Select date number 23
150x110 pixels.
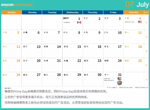click(100, 61)
